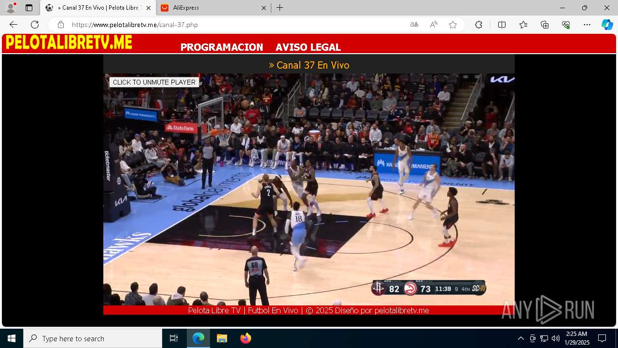
Task: Click the Pelota Libre TV footer text
Action: [x=309, y=310]
